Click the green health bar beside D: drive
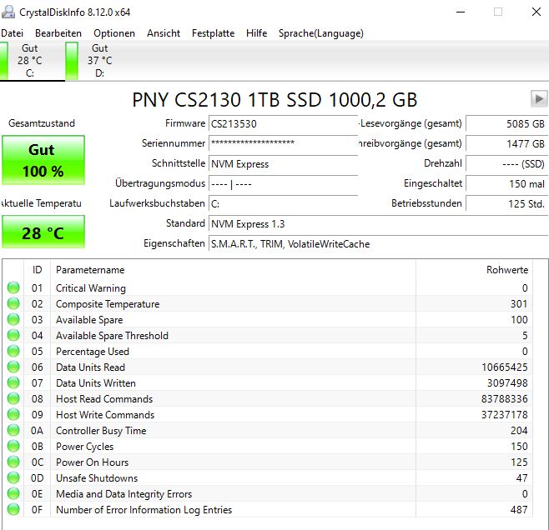This screenshot has width=549, height=530. tap(72, 61)
